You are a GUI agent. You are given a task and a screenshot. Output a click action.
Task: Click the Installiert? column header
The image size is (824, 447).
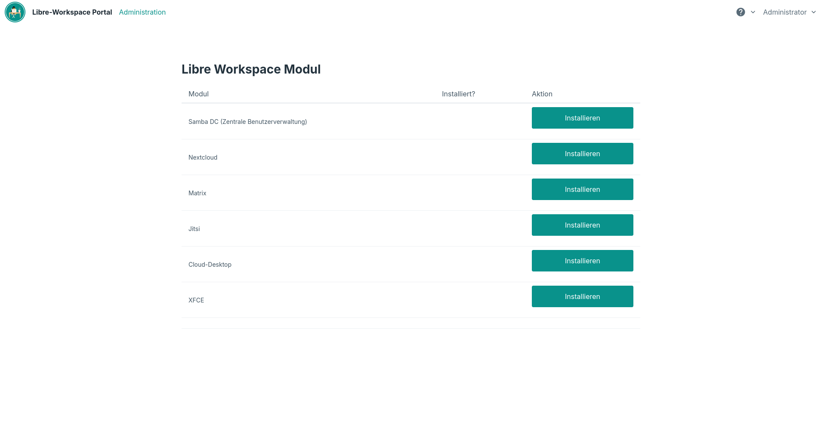(x=458, y=94)
